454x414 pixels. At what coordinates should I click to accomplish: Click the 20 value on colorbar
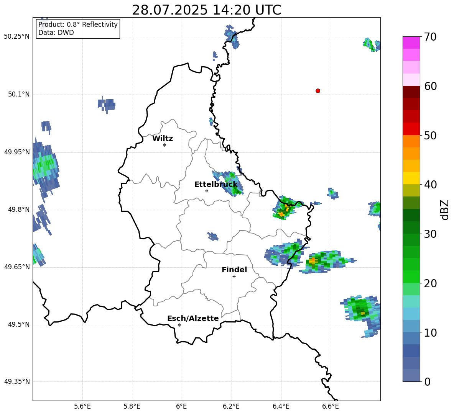(430, 283)
